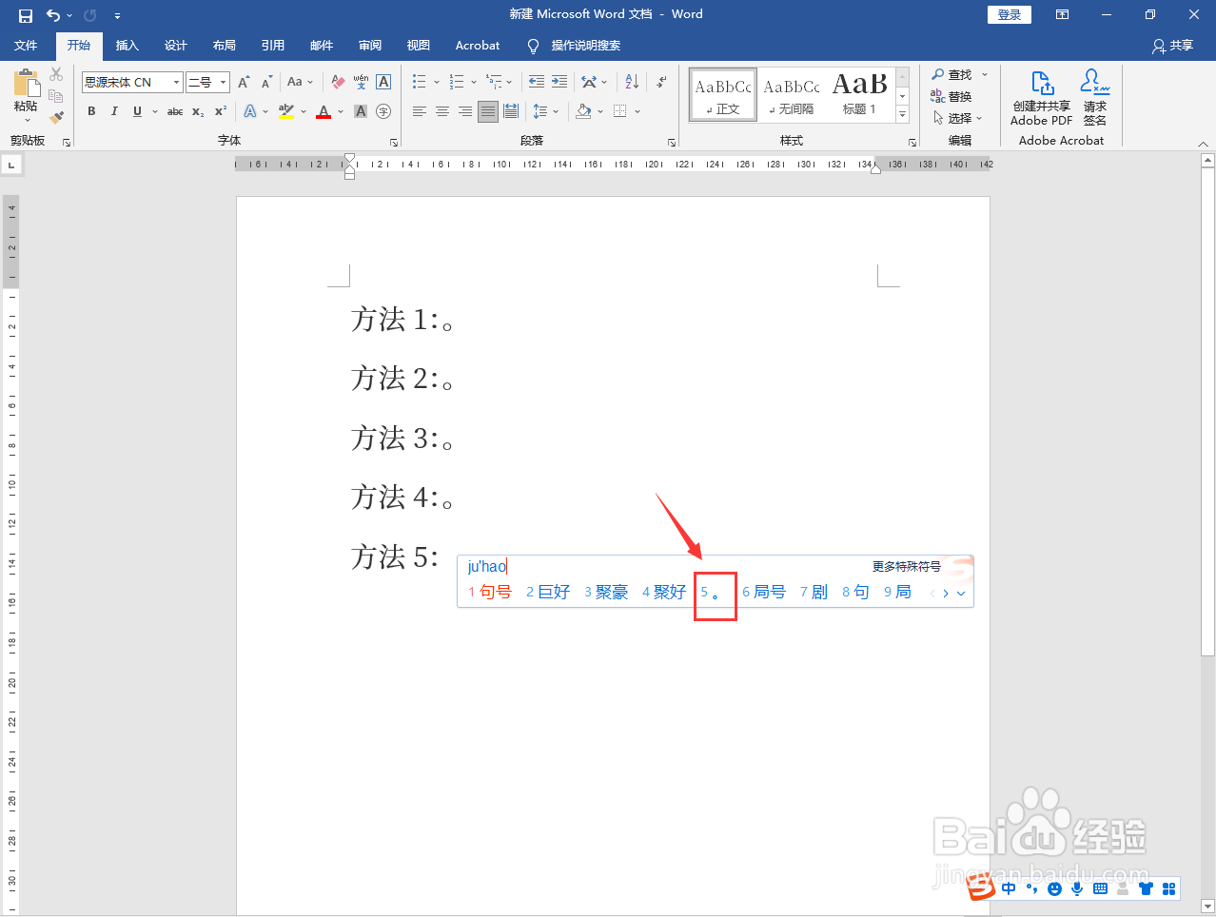Screen dimensions: 1216x917
Task: Align text to the right
Action: (465, 111)
